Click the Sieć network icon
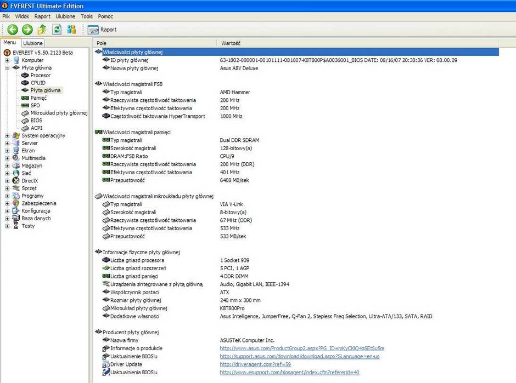 (16, 173)
